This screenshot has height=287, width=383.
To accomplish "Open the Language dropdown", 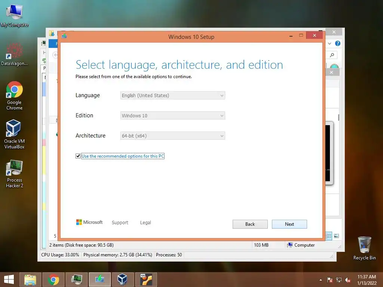I will (173, 95).
